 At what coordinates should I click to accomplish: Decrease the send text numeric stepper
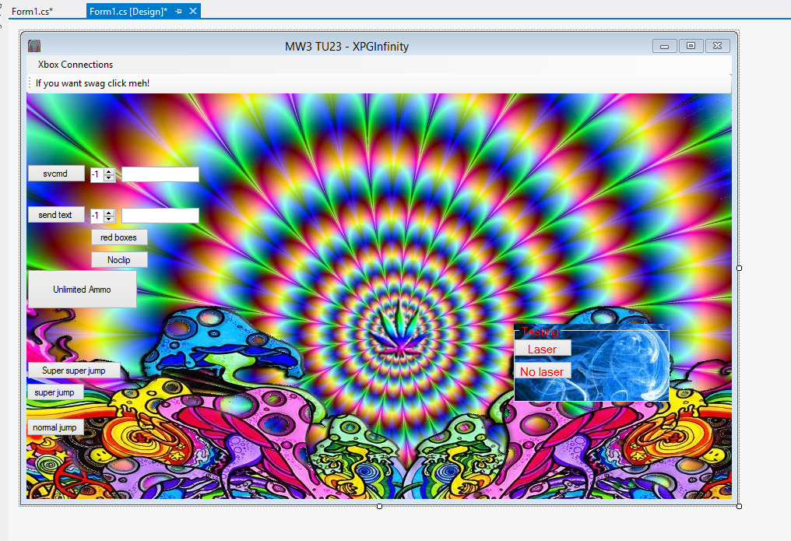pyautogui.click(x=109, y=220)
